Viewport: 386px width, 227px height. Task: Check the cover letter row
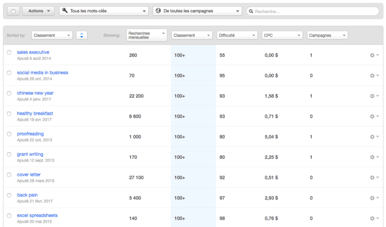[x=9, y=174]
